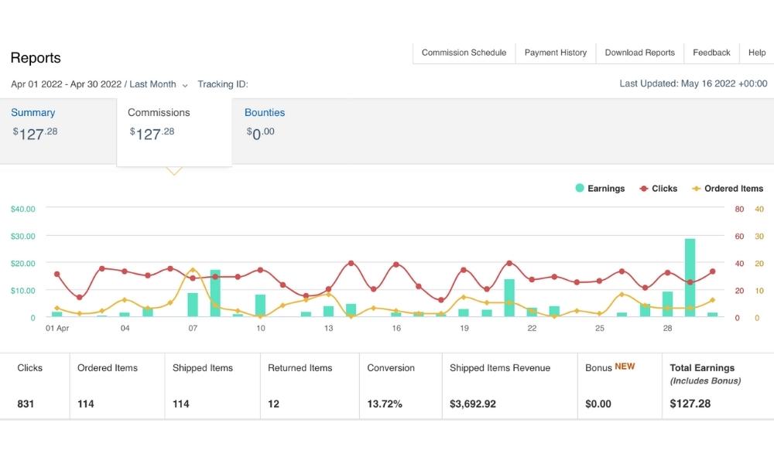This screenshot has width=774, height=464.
Task: Click the Tracking ID label
Action: click(x=223, y=84)
